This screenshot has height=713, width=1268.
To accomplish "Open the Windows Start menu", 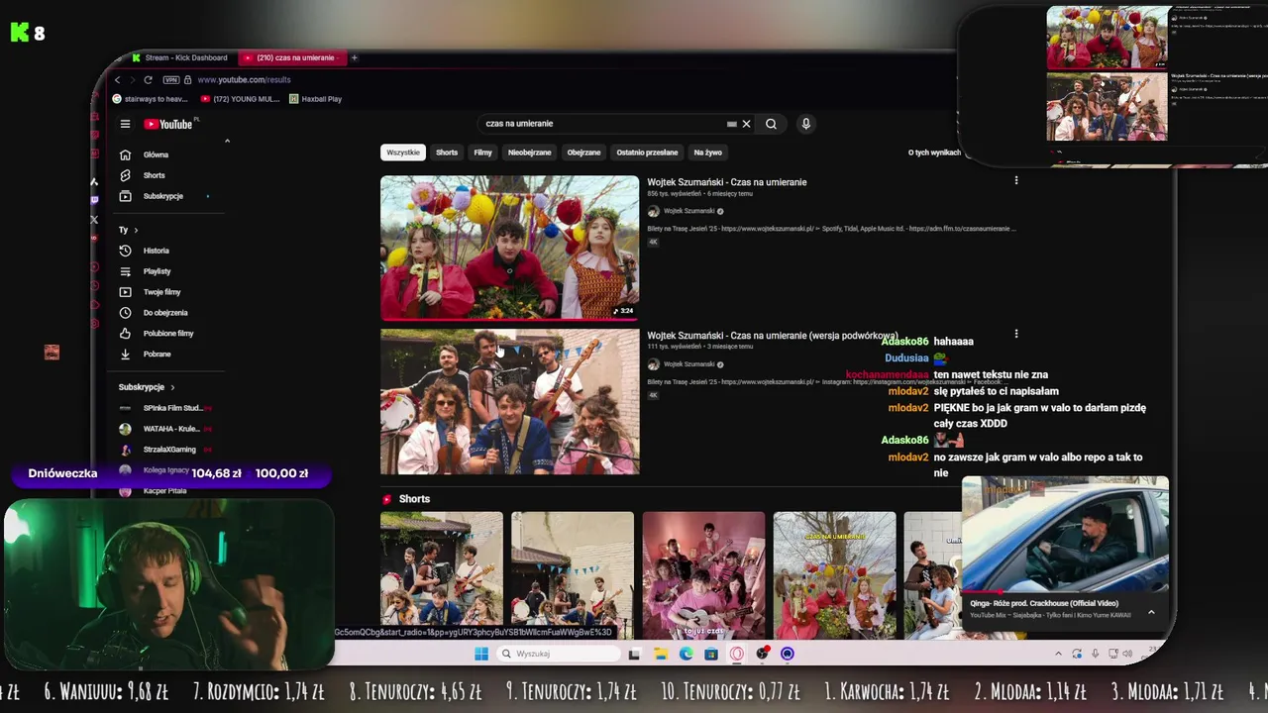I will [480, 654].
